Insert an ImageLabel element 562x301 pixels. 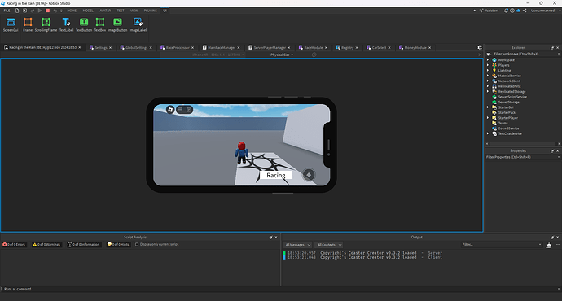(x=138, y=24)
